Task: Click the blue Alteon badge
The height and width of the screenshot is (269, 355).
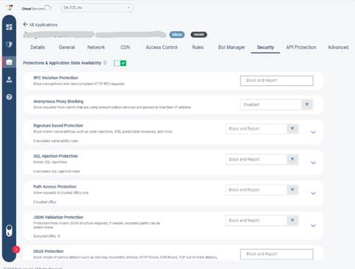Action: coord(177,34)
